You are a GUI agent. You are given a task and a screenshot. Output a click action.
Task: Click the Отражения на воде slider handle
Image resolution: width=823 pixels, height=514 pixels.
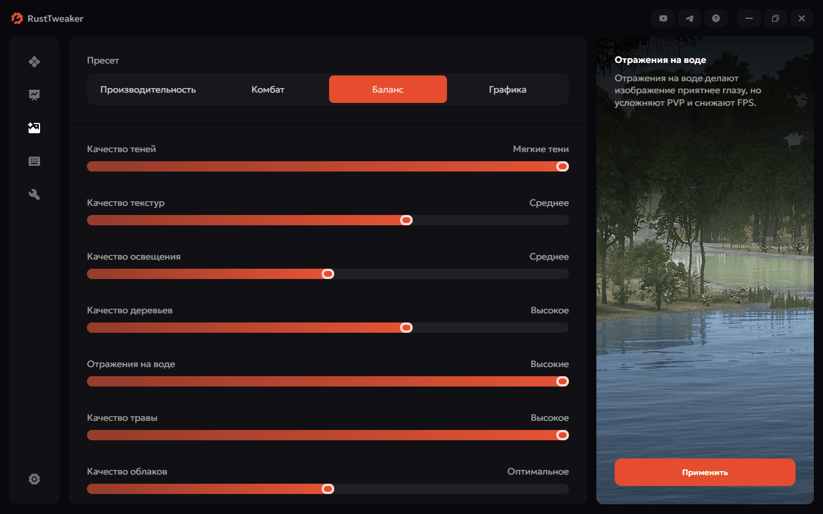tap(563, 381)
